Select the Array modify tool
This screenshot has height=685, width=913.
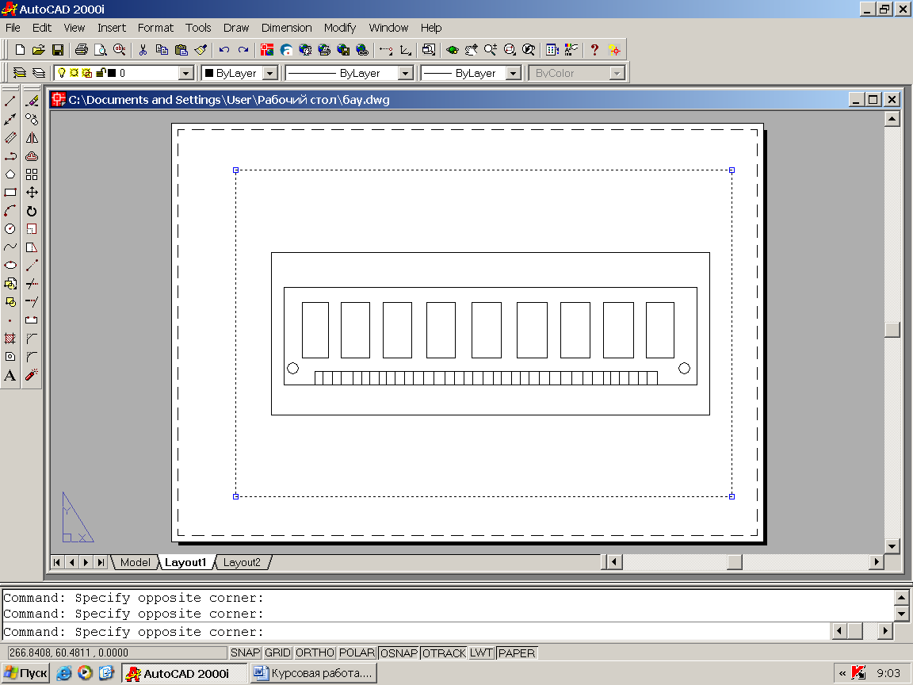tap(32, 174)
